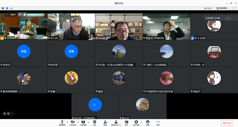Click the network signal strength icon
This screenshot has height=127, width=238.
[x=11, y=8]
